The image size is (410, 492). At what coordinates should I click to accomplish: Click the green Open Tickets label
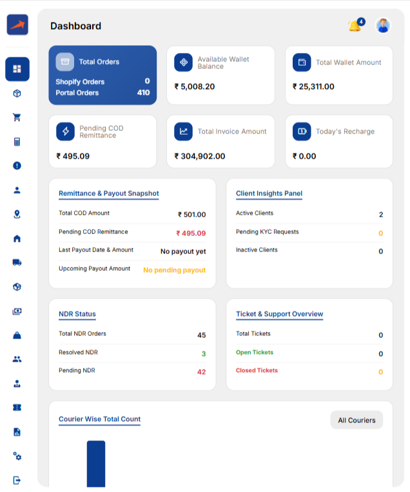click(255, 352)
